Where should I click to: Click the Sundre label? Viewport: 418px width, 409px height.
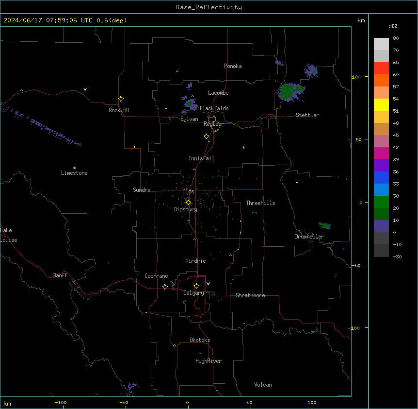click(x=142, y=190)
